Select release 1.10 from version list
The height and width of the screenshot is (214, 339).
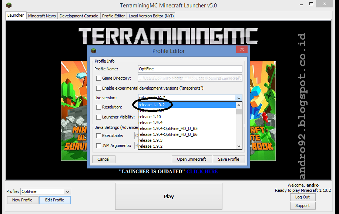click(x=187, y=117)
